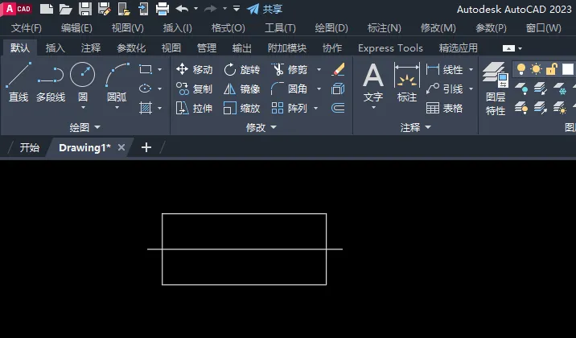Toggle layer on/off lightbulb icon

tap(521, 69)
